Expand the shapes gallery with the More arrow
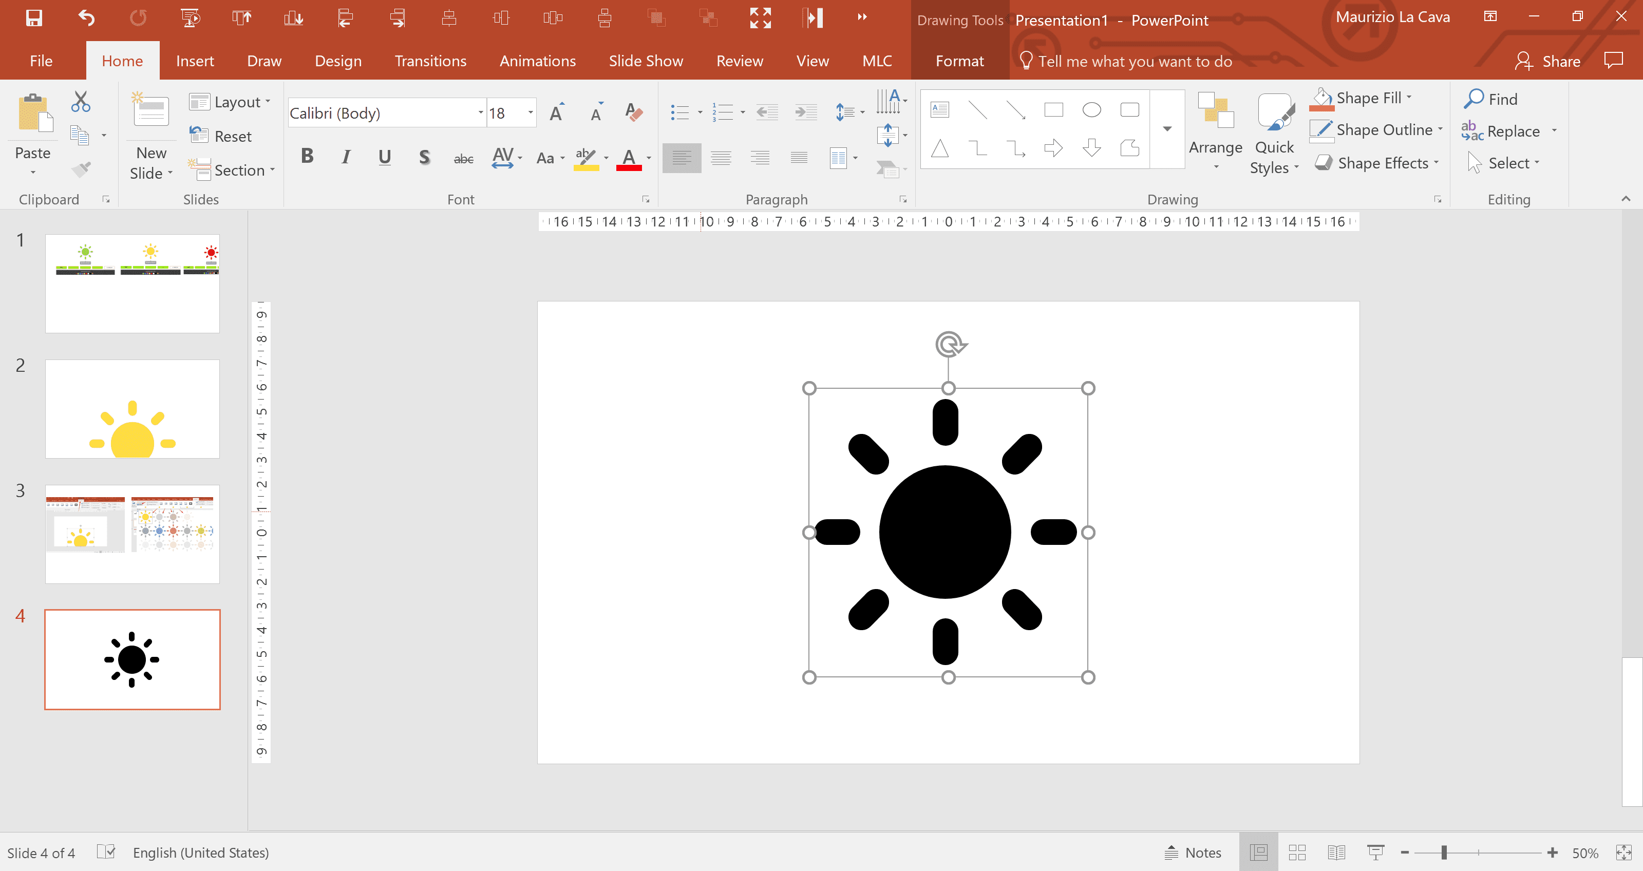 pyautogui.click(x=1167, y=128)
